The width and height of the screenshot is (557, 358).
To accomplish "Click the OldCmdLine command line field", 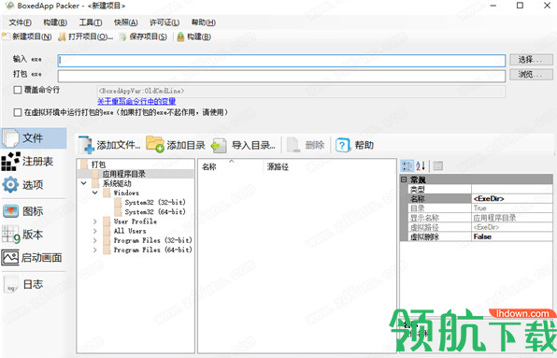I will pos(301,91).
